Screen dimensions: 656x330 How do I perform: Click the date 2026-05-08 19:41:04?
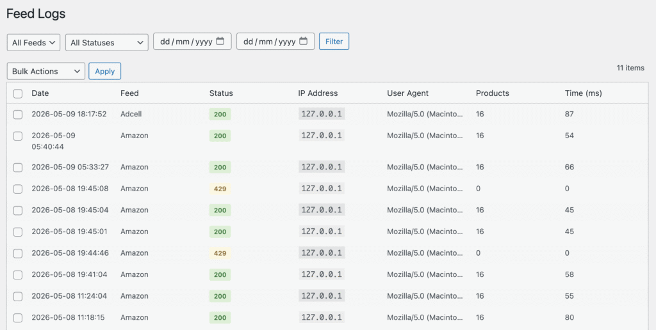69,274
